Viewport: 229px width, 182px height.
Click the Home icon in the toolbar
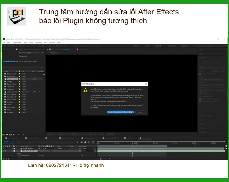[x=5, y=46]
